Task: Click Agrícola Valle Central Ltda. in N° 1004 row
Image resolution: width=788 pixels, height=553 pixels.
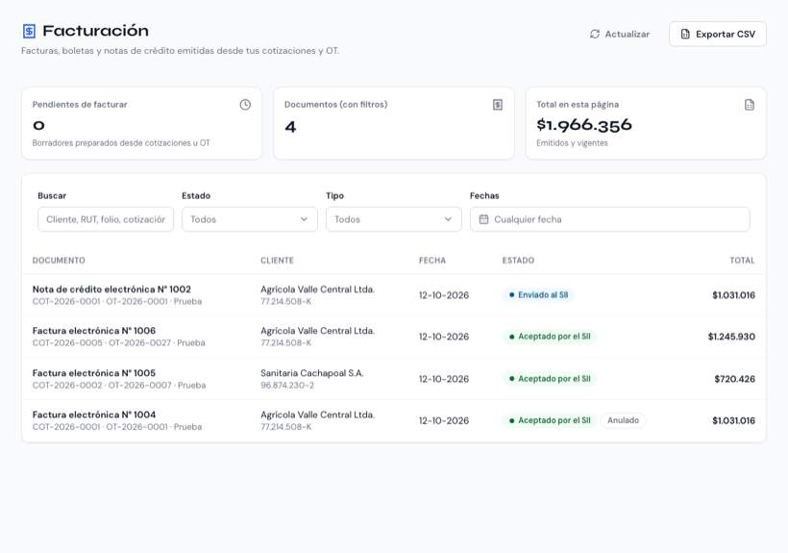Action: click(x=318, y=415)
